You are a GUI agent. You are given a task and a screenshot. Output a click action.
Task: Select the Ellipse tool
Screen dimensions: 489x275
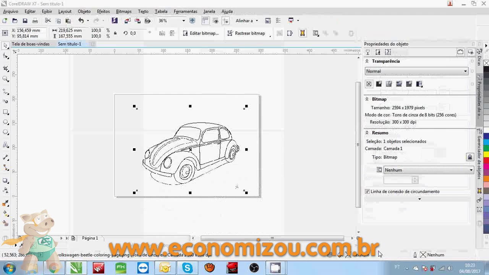(6, 122)
